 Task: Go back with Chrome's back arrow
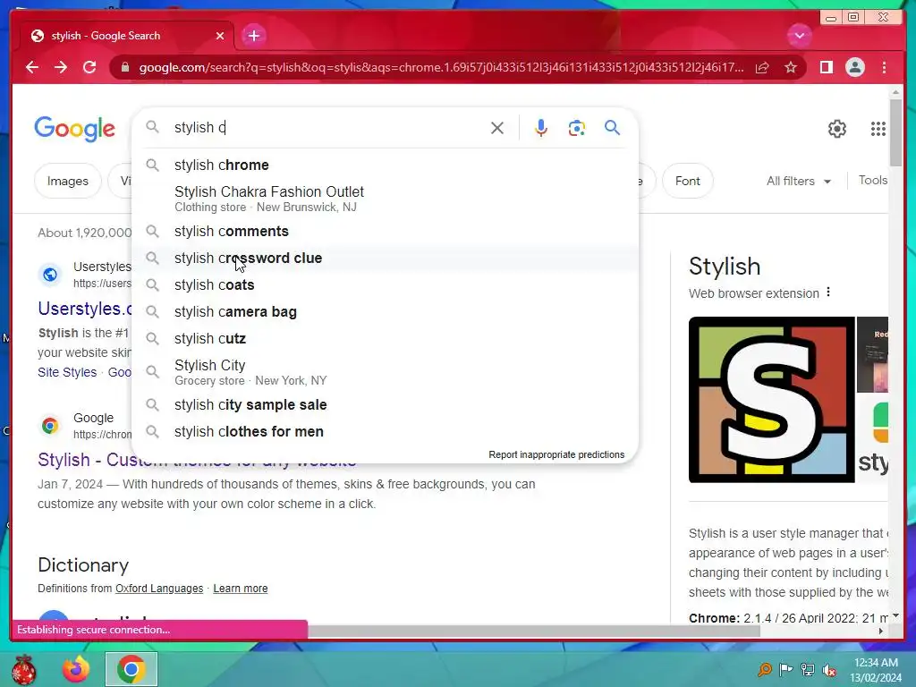coord(32,67)
